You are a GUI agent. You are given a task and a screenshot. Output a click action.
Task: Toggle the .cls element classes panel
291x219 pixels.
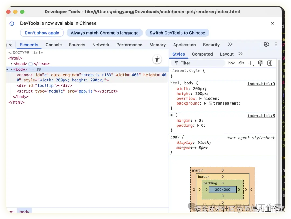click(241, 63)
